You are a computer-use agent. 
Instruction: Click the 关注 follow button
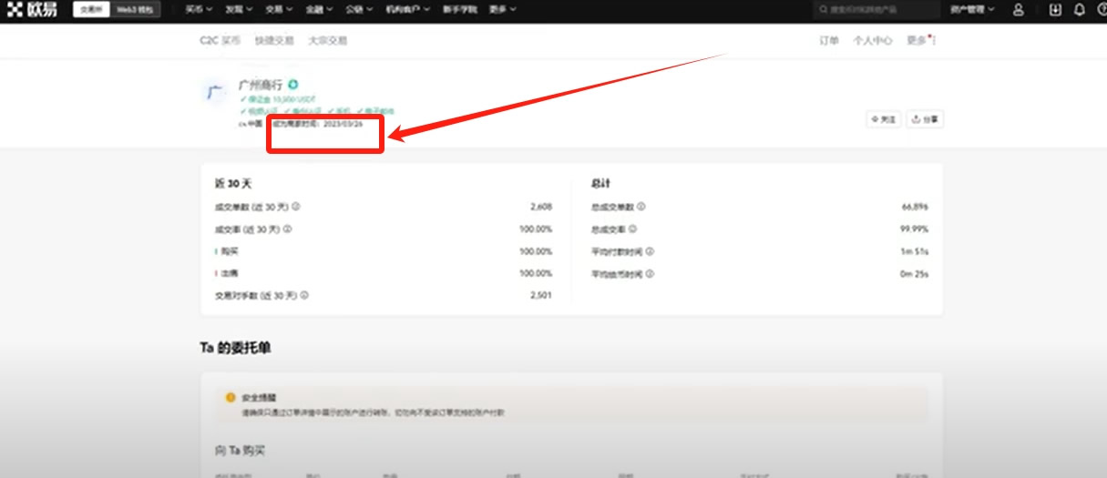click(x=883, y=119)
